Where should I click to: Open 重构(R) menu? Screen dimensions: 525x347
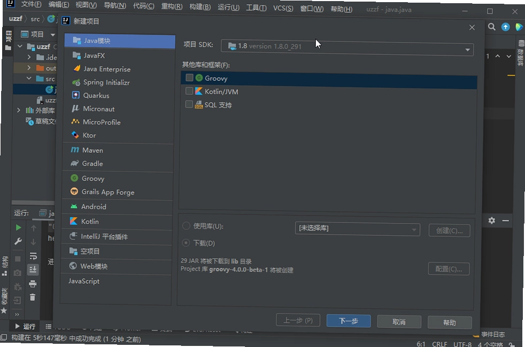click(x=172, y=7)
